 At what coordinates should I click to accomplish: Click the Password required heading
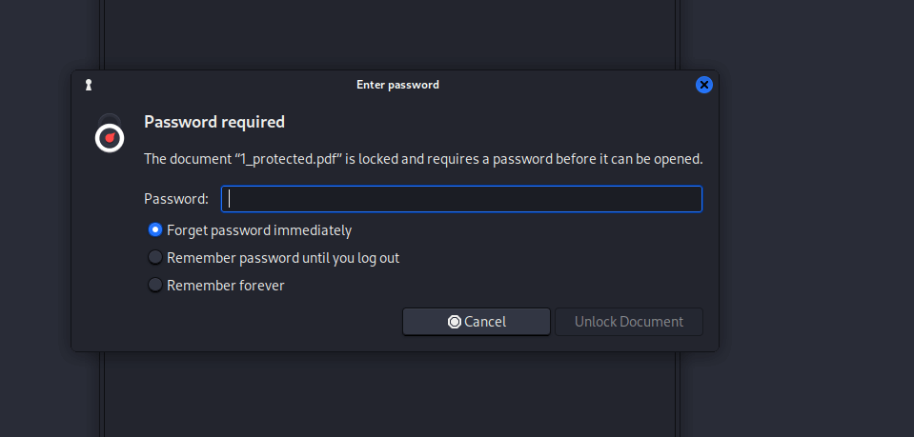(x=214, y=123)
